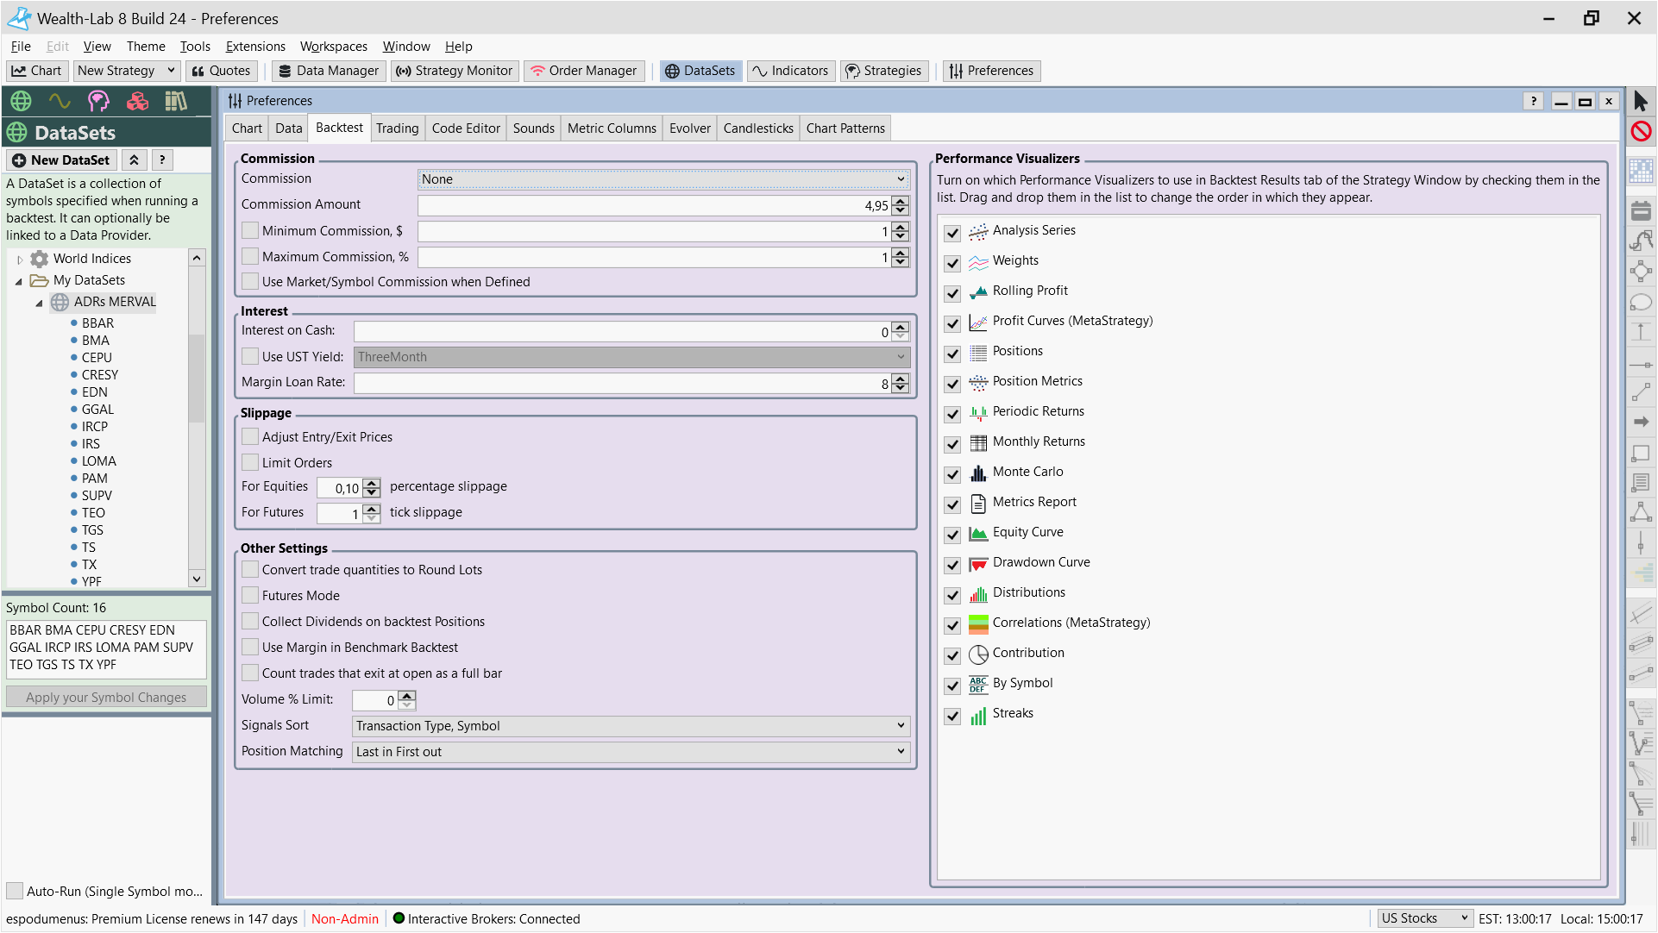Open the Commission type dropdown
Viewport: 1658px width, 933px height.
point(663,179)
